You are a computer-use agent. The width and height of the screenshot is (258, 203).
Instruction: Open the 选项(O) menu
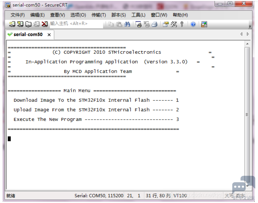78,15
